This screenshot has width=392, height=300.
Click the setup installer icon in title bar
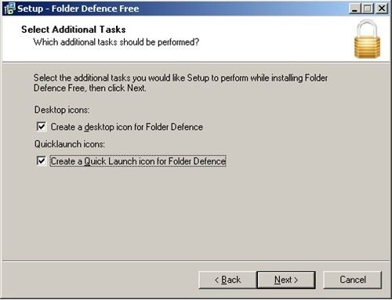pos(9,9)
